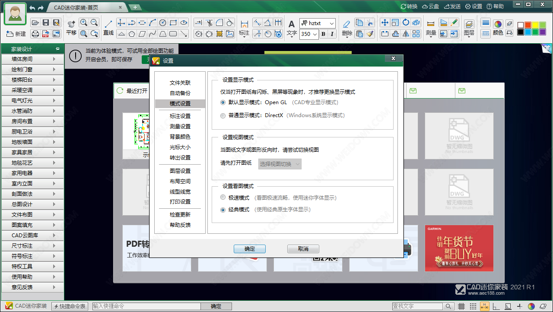
Task: Expand 尺寸标注 sidebar category
Action: (32, 245)
